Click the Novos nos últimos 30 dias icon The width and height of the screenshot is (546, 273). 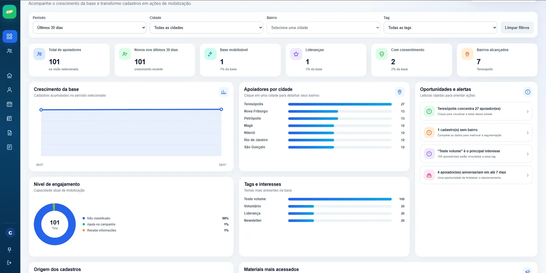click(x=125, y=54)
